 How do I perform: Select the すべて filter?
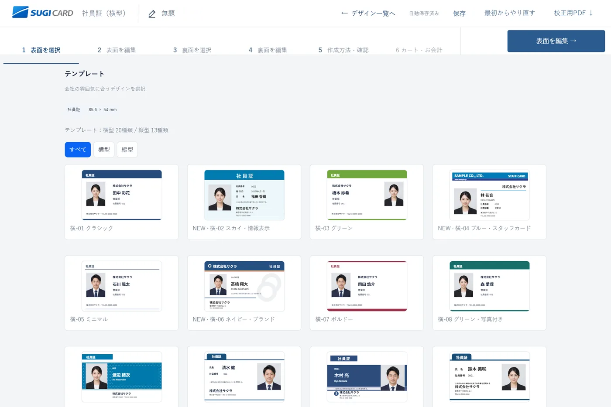[78, 150]
